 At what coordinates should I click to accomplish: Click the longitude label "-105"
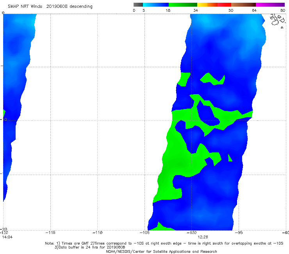[x=144, y=233]
